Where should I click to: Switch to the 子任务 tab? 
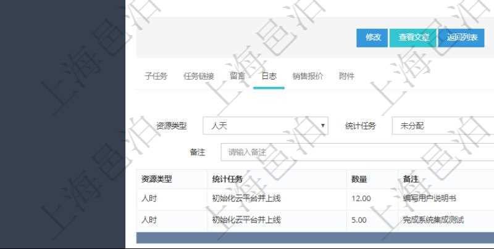pos(156,76)
